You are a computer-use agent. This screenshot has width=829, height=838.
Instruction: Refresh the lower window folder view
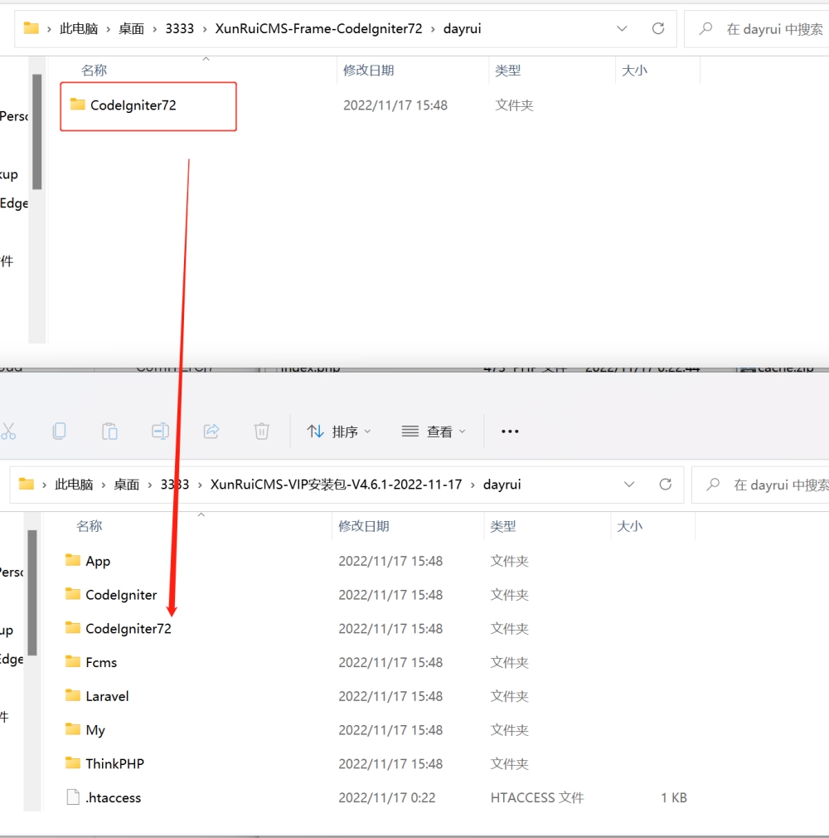coord(665,485)
